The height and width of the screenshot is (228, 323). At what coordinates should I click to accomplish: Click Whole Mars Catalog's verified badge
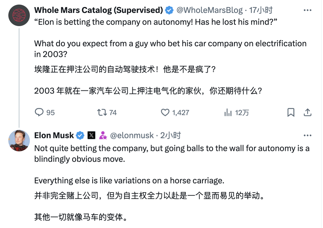click(x=169, y=10)
